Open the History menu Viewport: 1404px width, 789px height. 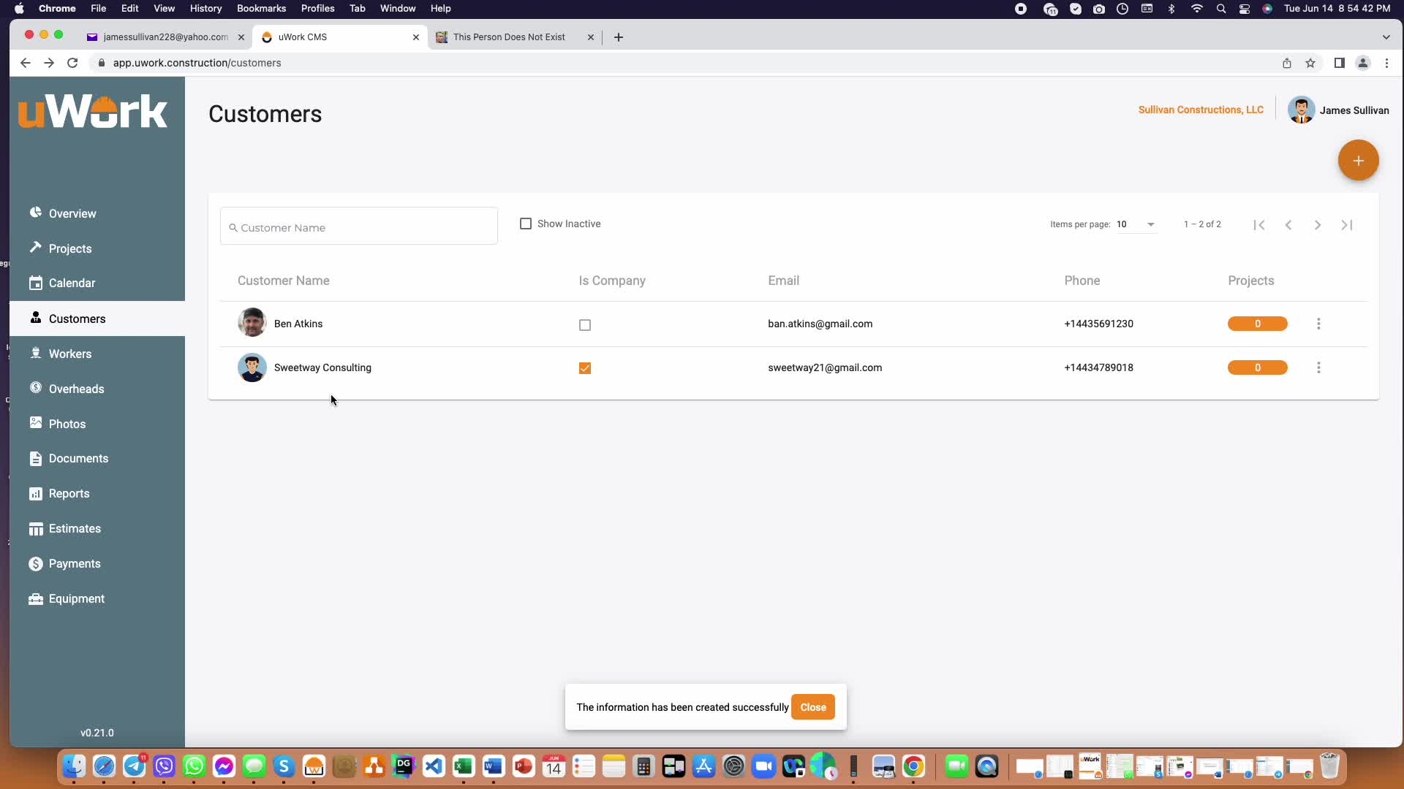[205, 8]
